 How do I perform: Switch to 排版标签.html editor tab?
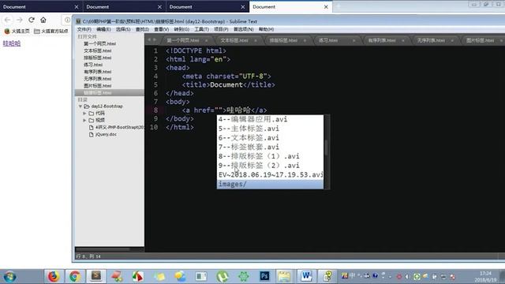[283, 40]
